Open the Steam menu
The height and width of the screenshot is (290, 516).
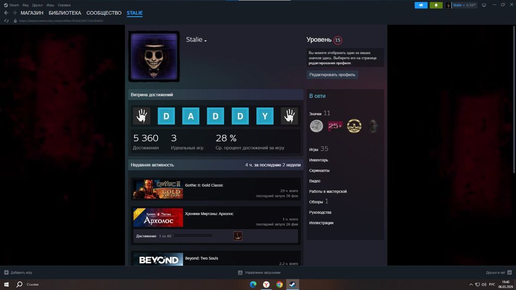(14, 5)
